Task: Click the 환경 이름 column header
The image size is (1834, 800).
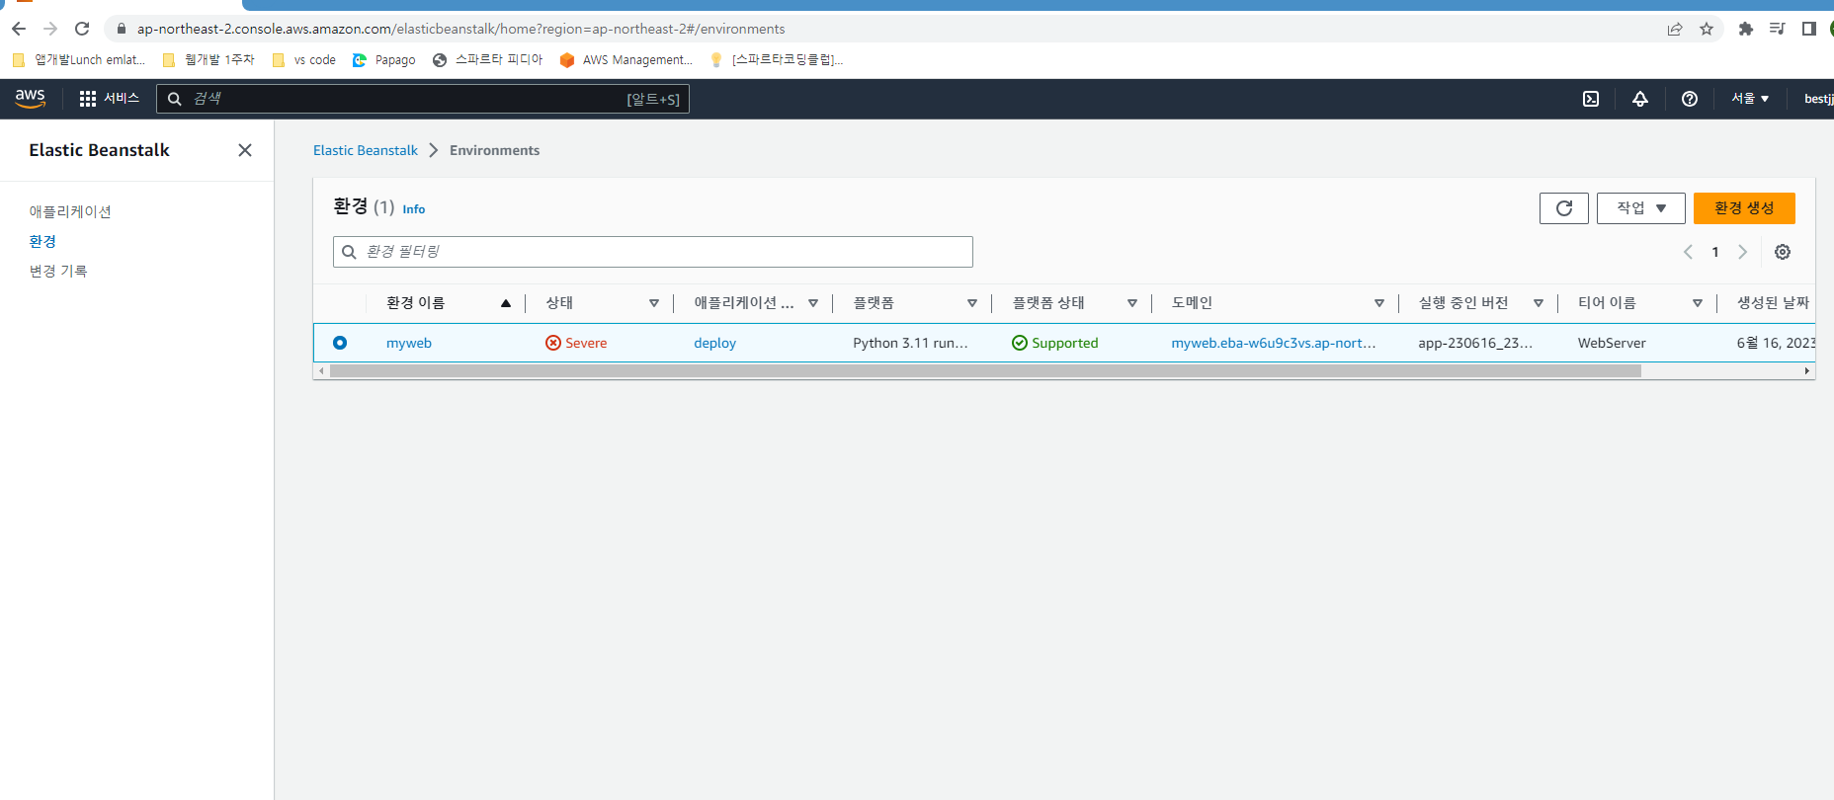Action: click(415, 303)
